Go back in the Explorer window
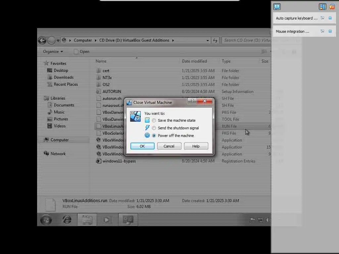Viewport: 339px width, 254px height. click(42, 40)
